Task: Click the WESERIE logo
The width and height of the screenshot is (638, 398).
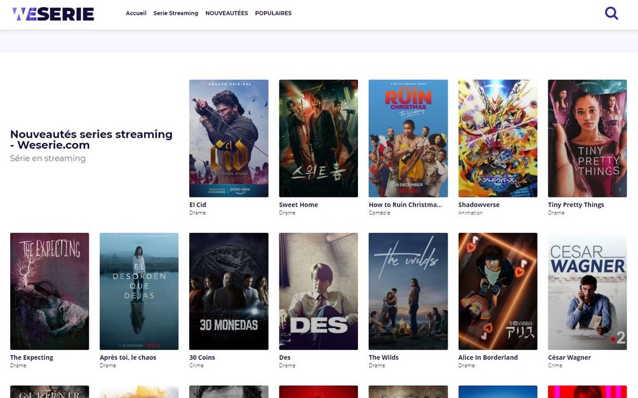Action: (53, 14)
